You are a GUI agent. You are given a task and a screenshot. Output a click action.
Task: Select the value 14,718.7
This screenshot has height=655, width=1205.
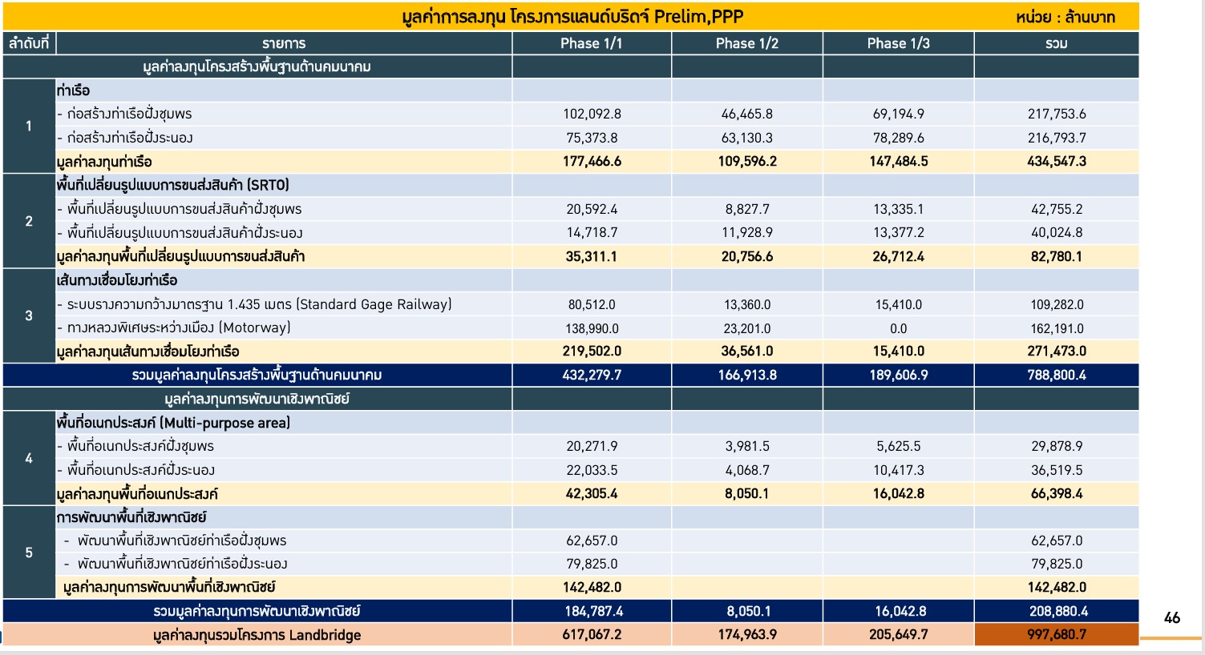pyautogui.click(x=592, y=232)
